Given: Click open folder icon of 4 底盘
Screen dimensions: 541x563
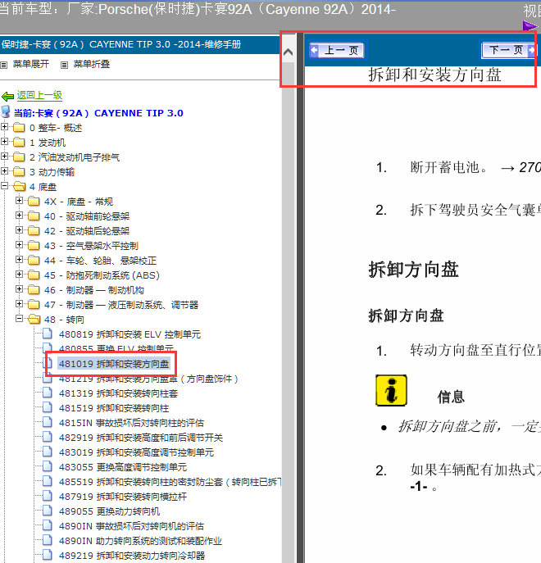Looking at the screenshot, I should click(20, 186).
